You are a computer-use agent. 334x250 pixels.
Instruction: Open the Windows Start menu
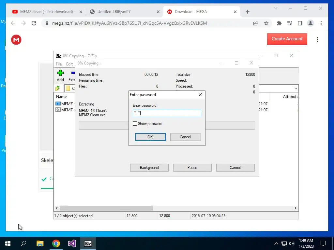click(x=8, y=243)
